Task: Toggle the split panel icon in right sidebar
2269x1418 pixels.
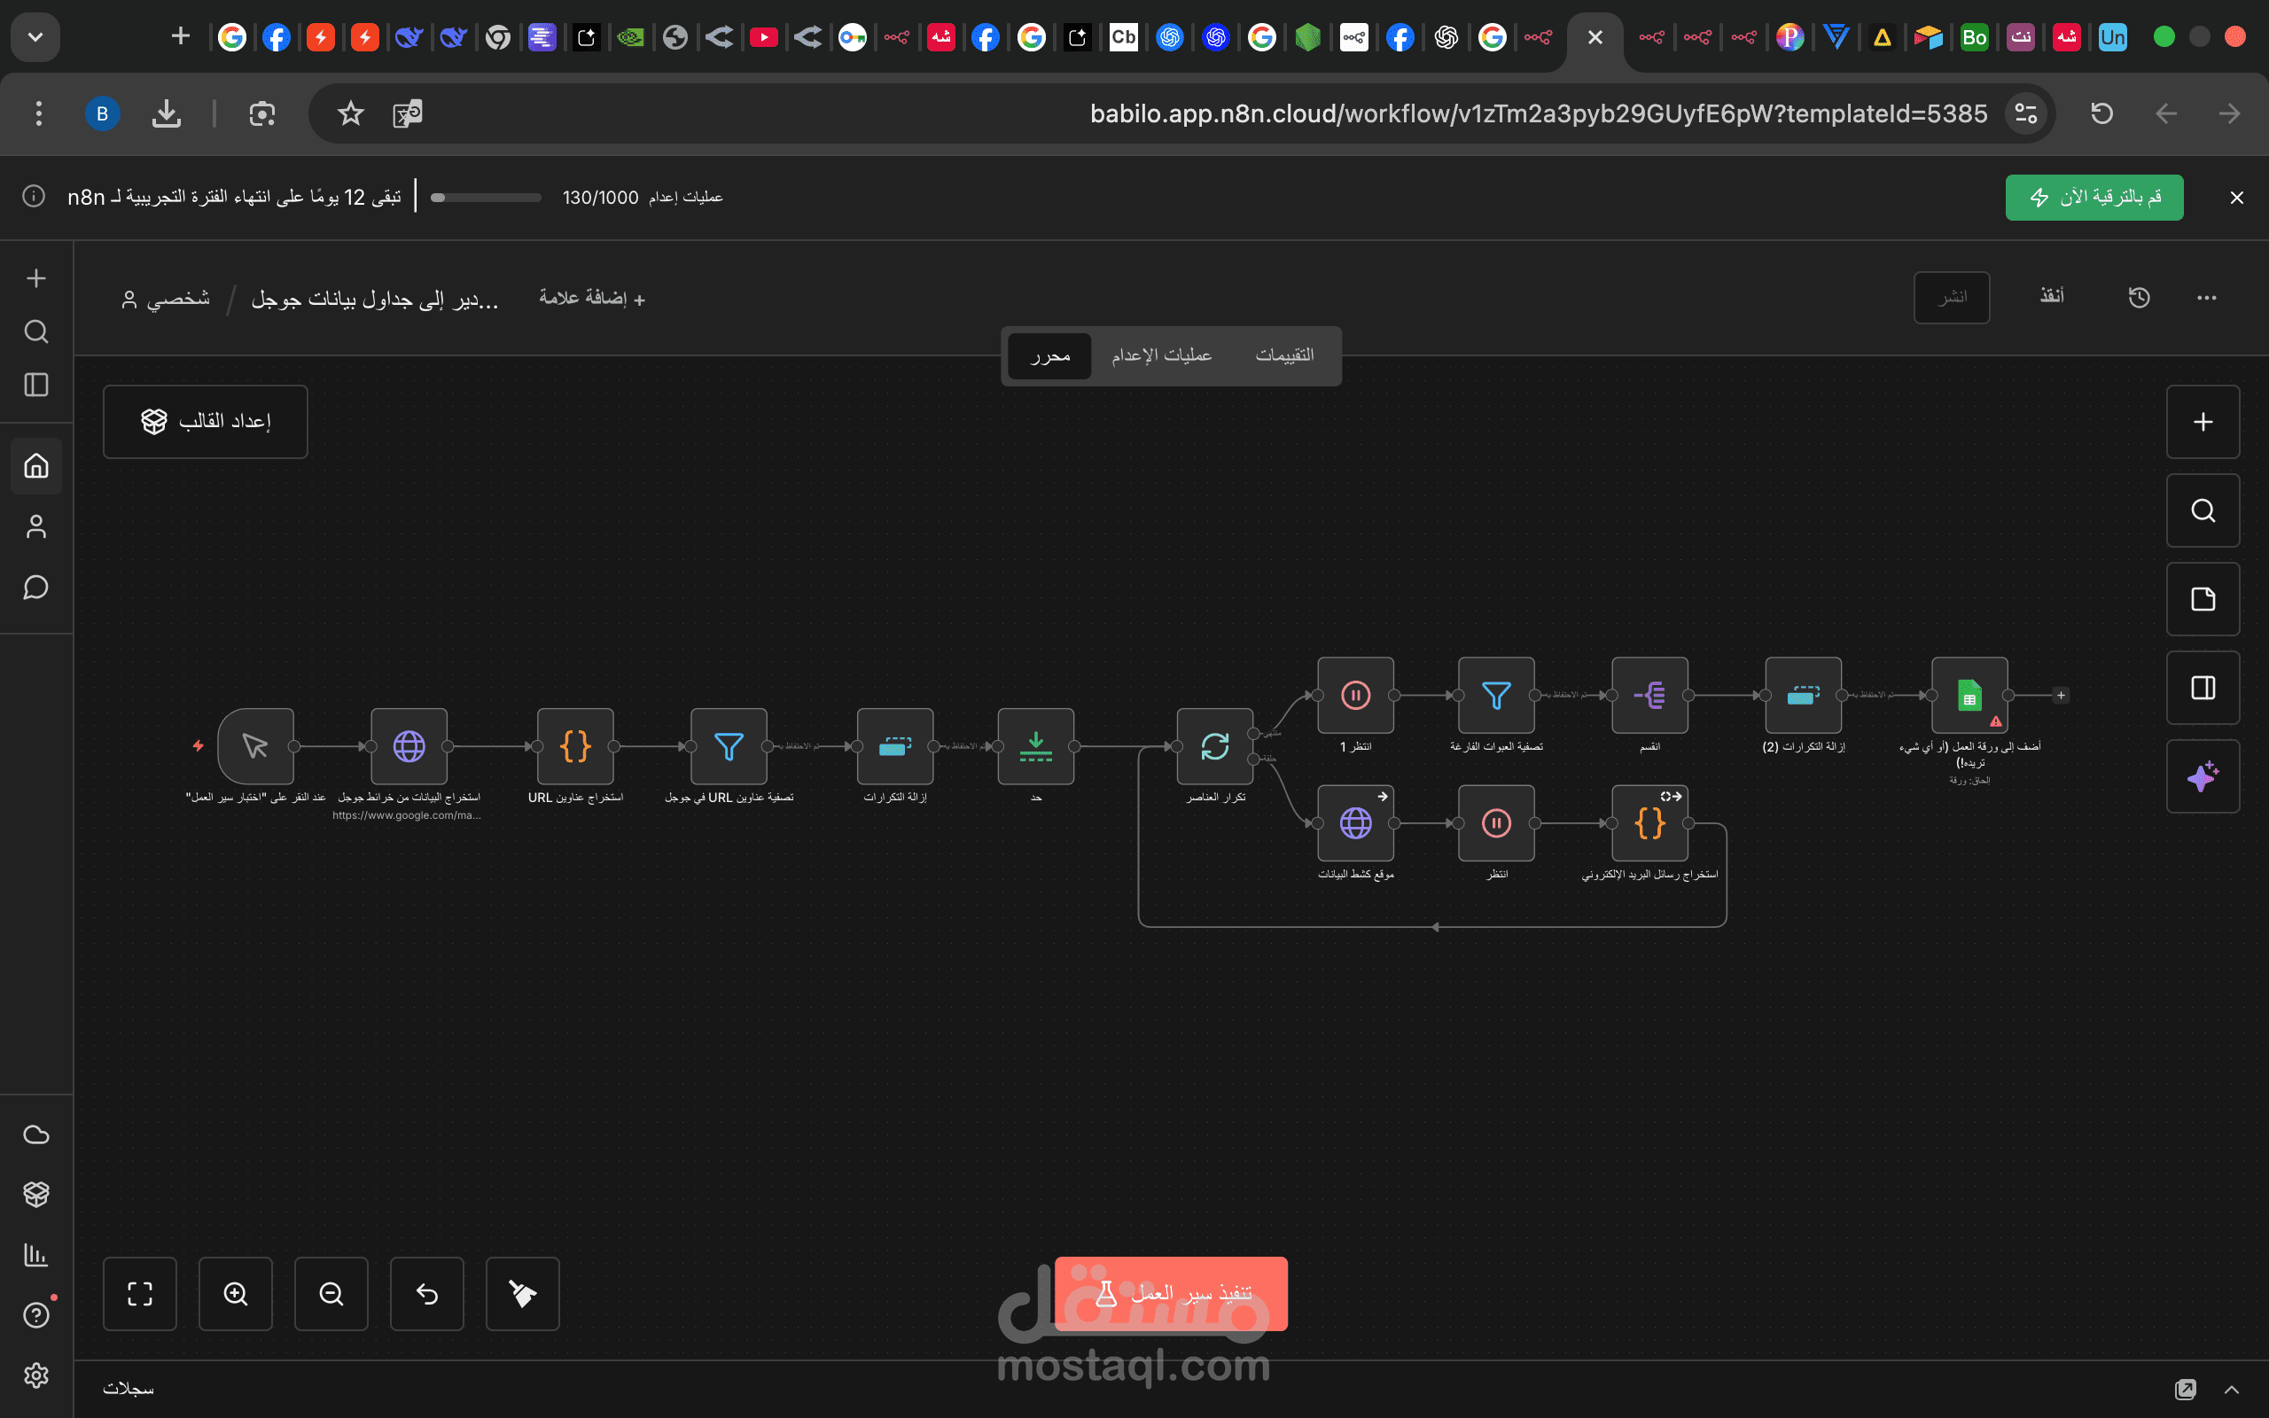Action: (x=2203, y=688)
